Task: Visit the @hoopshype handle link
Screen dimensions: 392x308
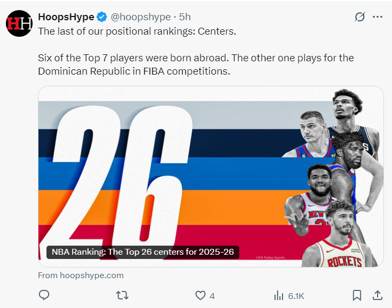Action: tap(140, 17)
